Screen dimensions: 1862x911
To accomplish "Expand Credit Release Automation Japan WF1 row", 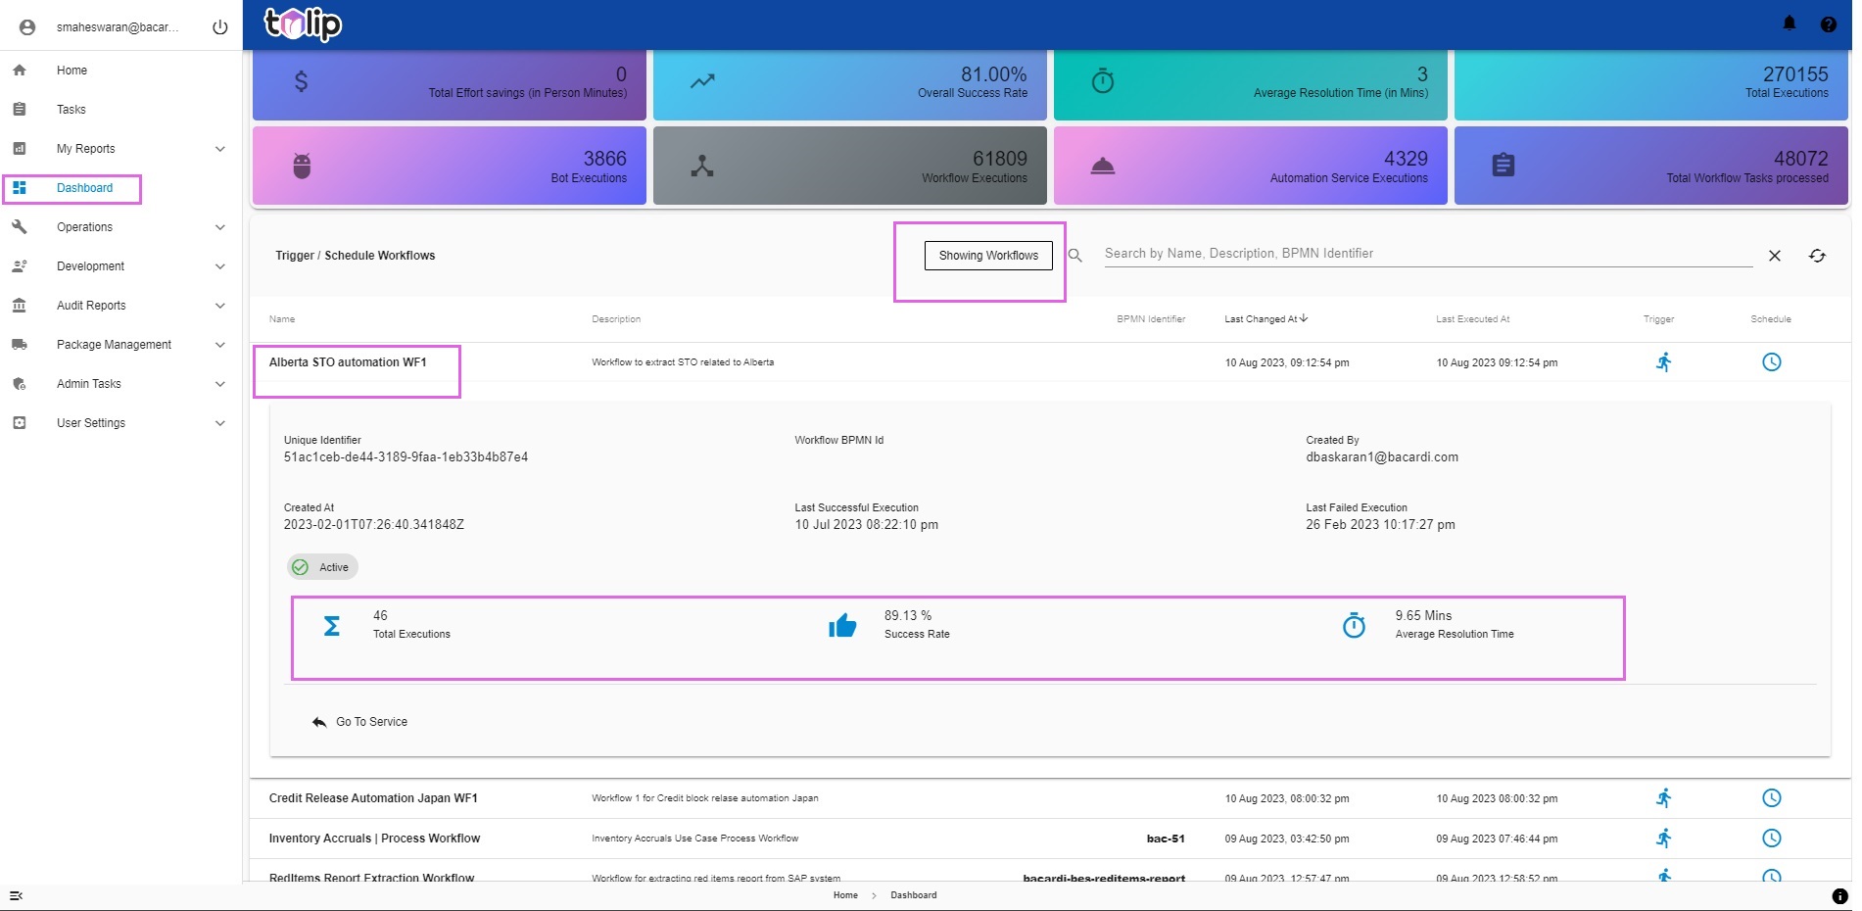I will click(1049, 798).
